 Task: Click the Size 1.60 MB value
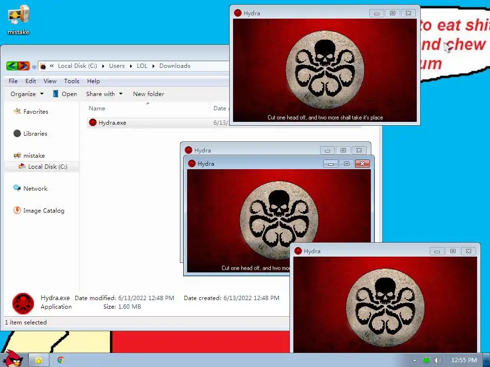[x=129, y=307]
